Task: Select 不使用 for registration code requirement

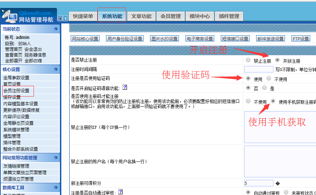Action: click(x=248, y=101)
